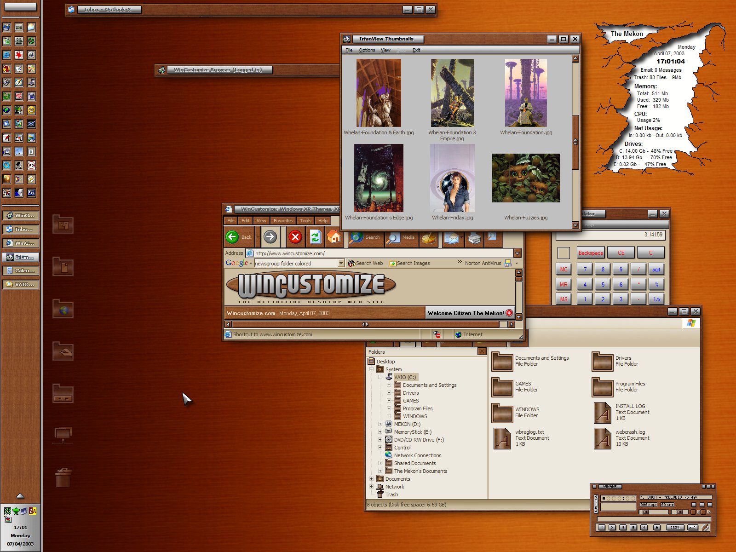736x552 pixels.
Task: Select the Whelan-Fuzzies.jpg thumbnail
Action: 526,178
